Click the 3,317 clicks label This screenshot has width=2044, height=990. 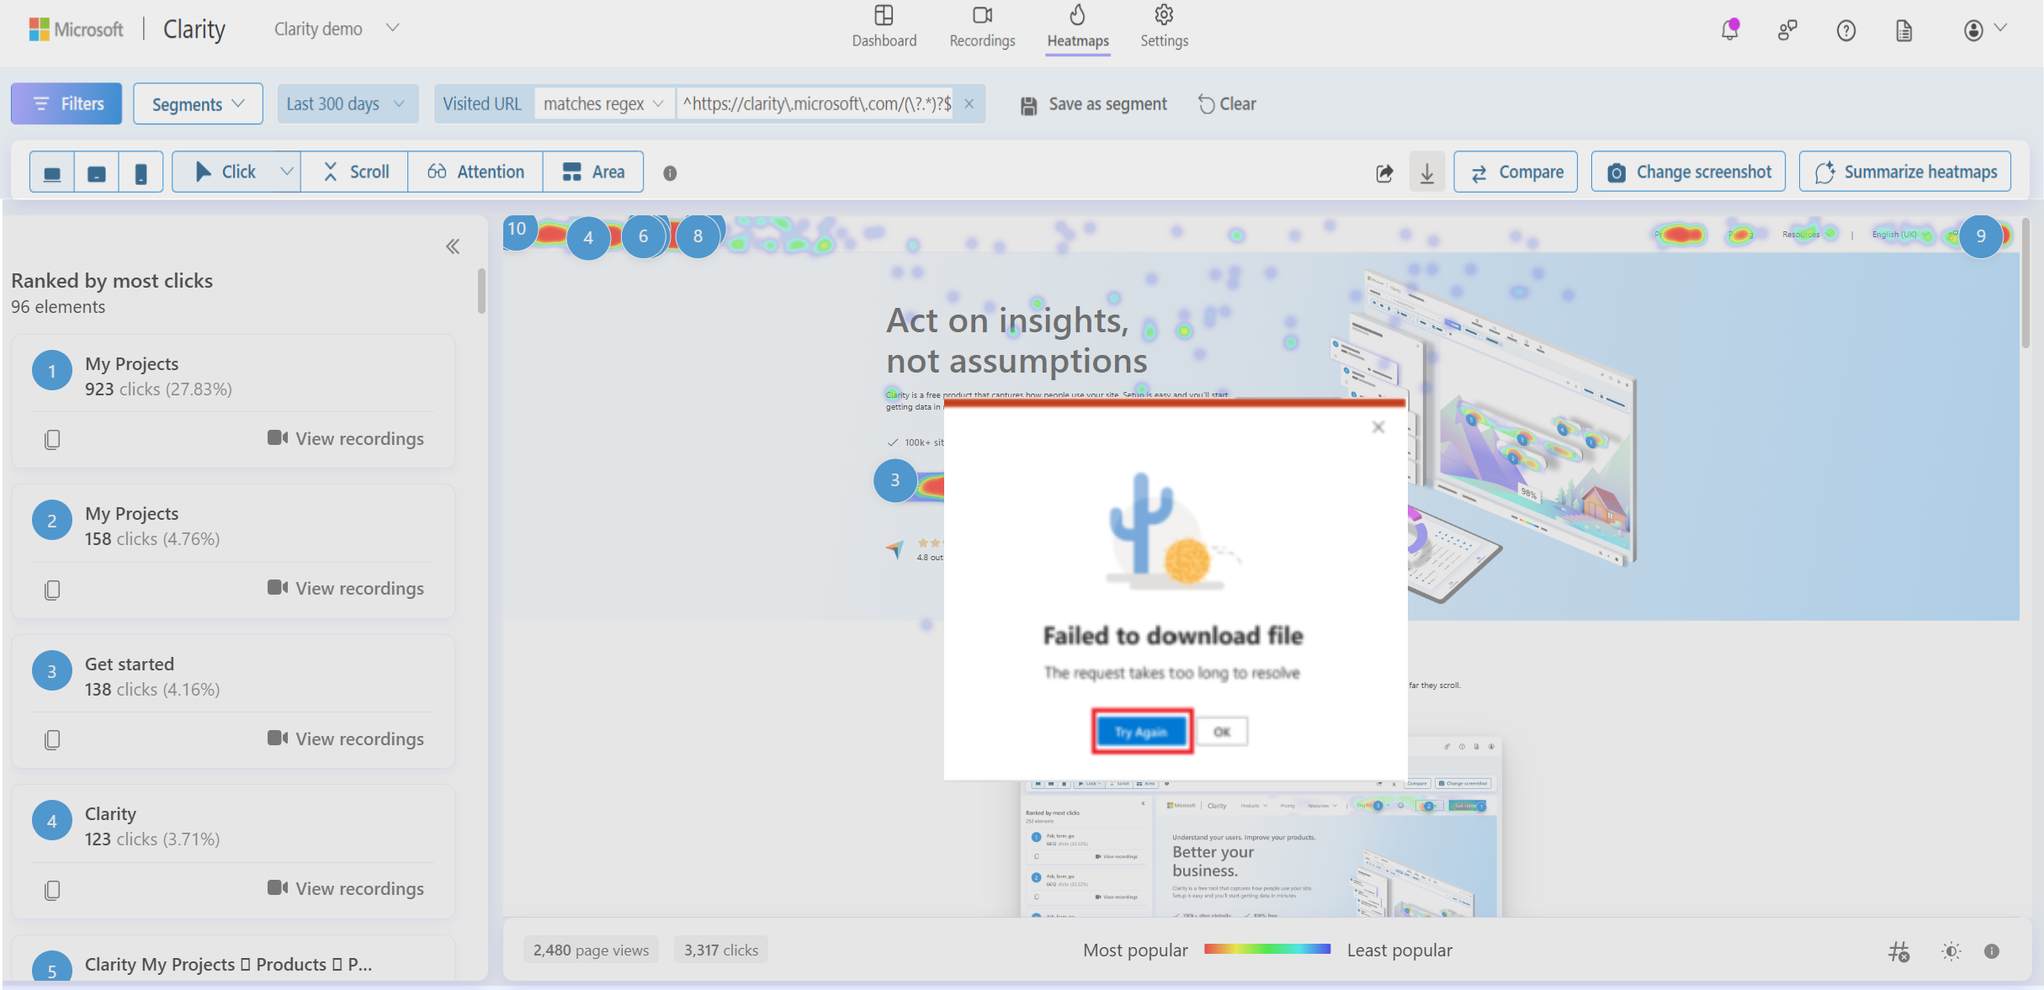click(721, 950)
